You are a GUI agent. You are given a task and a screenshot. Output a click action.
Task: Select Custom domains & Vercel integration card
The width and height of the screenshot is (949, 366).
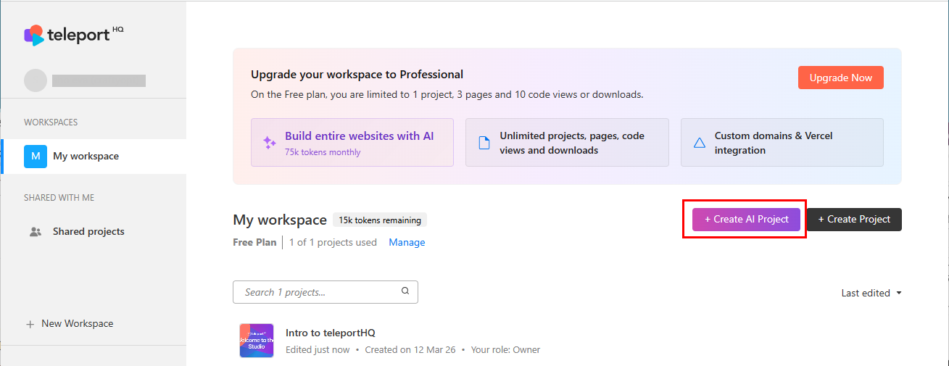coord(782,143)
